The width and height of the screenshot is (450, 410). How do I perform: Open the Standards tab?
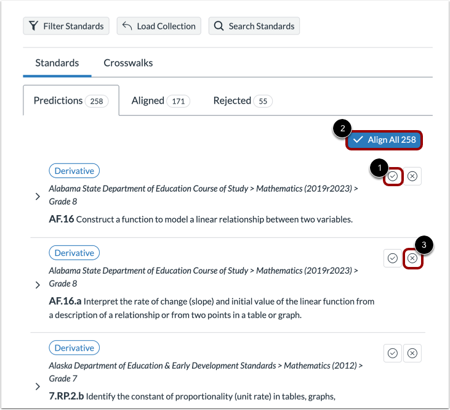coord(57,63)
